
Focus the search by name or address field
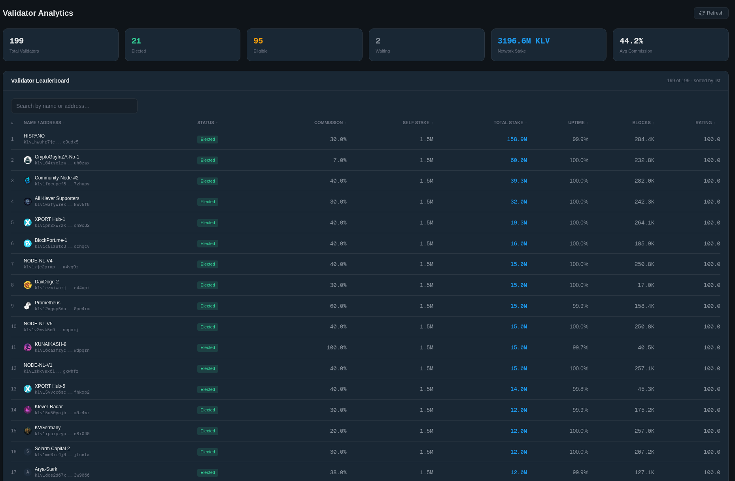74,106
